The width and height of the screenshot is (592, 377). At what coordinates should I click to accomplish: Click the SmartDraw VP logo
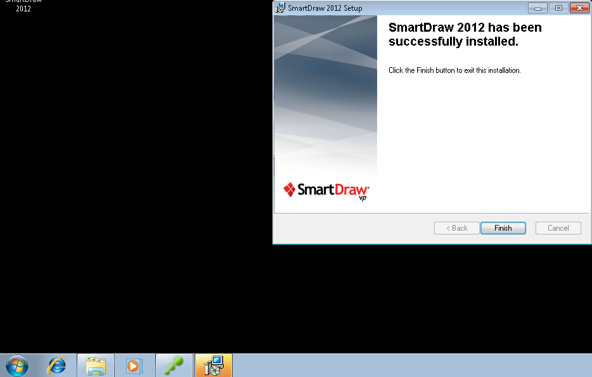326,191
